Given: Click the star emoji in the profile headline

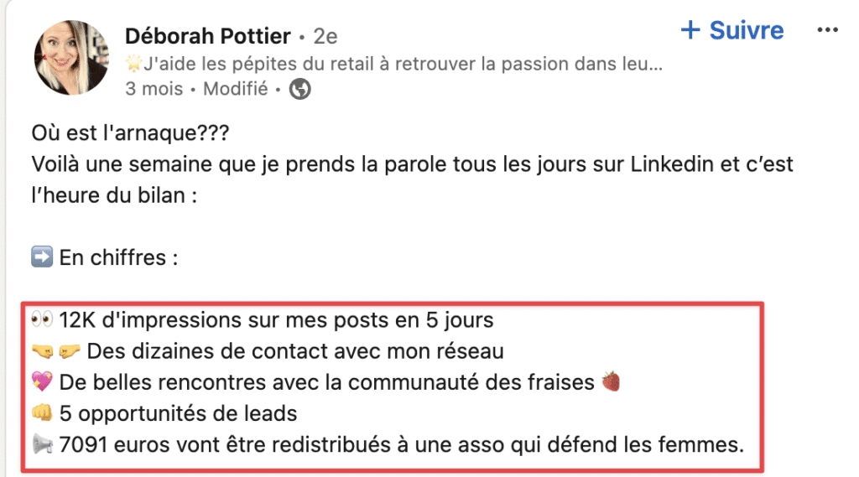Looking at the screenshot, I should (x=133, y=64).
